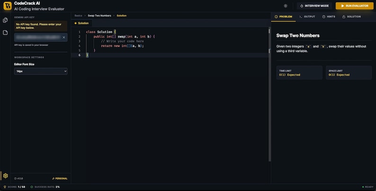Screen dimensions: 376x191
Task: Click the class Solution code line
Action: 101,32
